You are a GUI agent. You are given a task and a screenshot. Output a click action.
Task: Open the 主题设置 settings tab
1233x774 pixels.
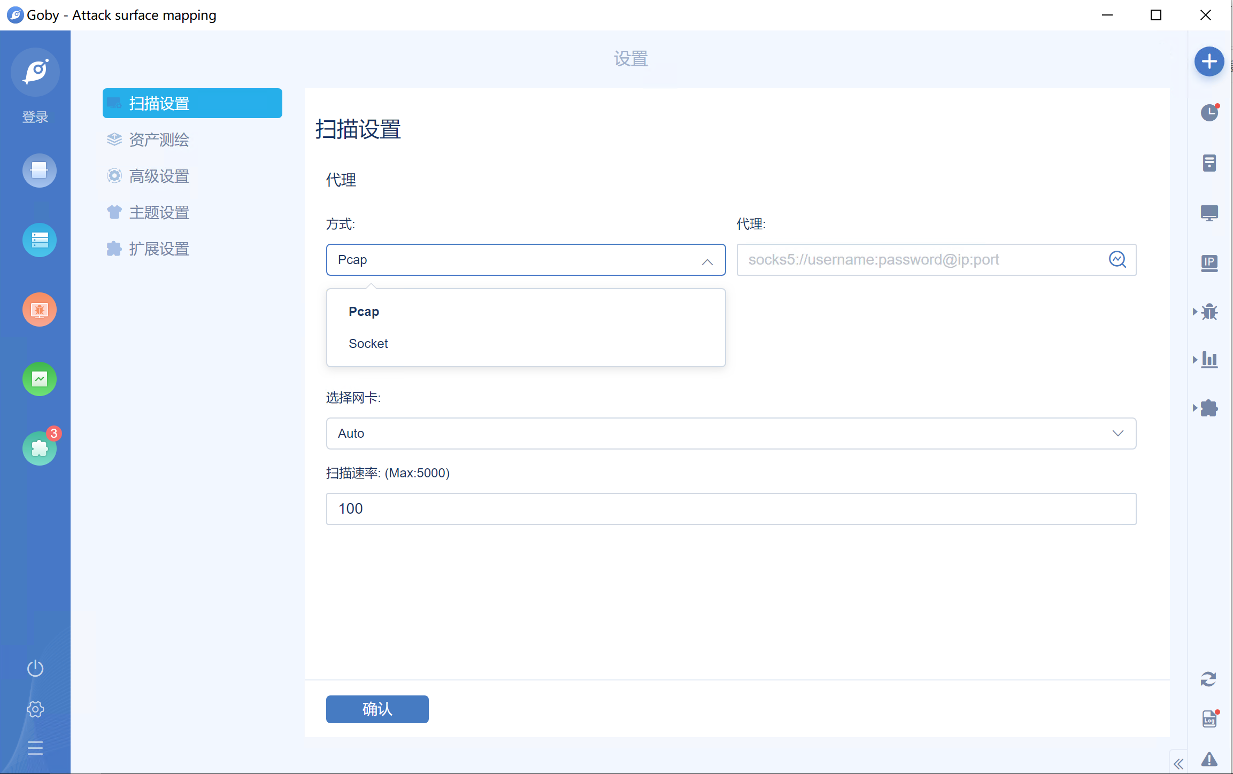pos(192,212)
